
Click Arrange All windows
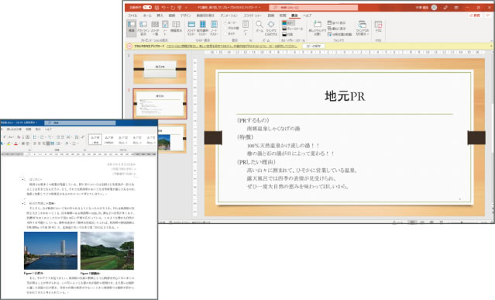336,22
